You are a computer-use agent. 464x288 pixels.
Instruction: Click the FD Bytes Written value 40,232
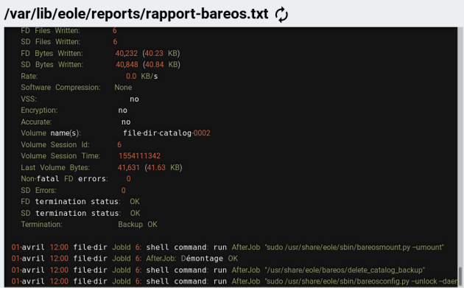click(127, 53)
